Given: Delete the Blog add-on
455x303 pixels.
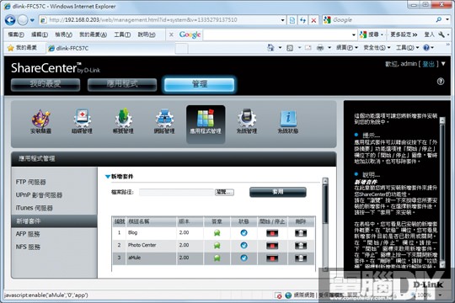Looking at the screenshot, I should [x=301, y=233].
